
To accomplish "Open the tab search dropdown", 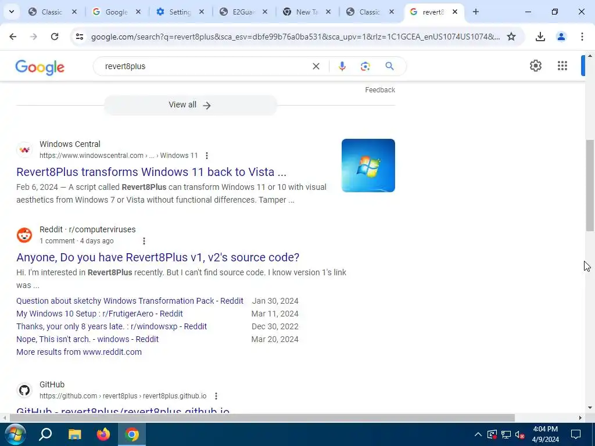I will click(12, 12).
